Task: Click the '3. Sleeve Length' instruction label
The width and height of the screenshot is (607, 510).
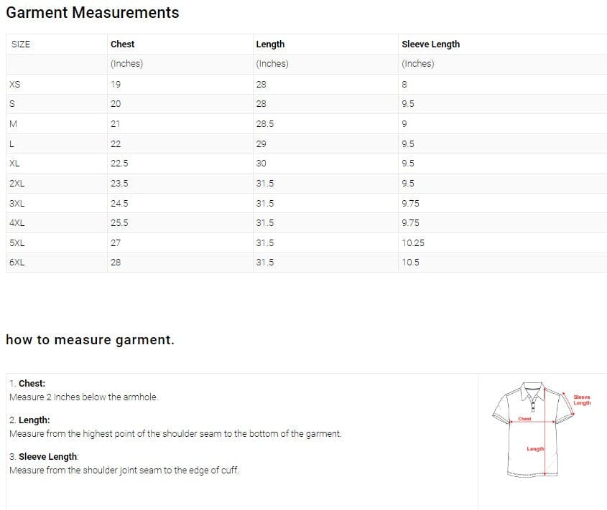Action: (x=45, y=457)
